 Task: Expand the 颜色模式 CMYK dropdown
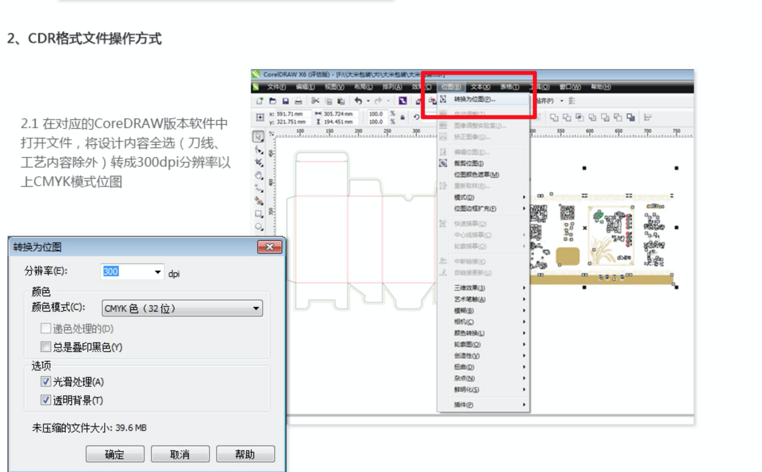[255, 308]
